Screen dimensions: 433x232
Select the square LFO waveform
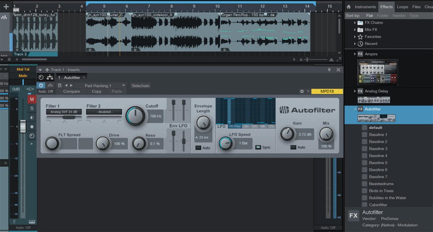tap(271, 126)
